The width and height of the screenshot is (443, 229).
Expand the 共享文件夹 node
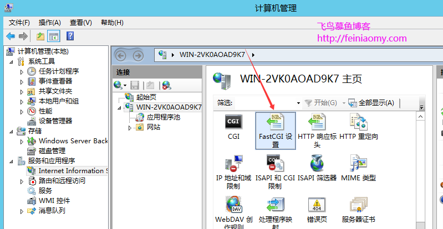point(22,92)
